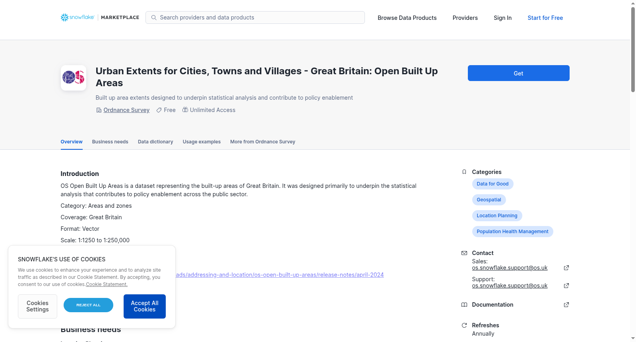Click the page vertical scrollbar

(x=633, y=50)
